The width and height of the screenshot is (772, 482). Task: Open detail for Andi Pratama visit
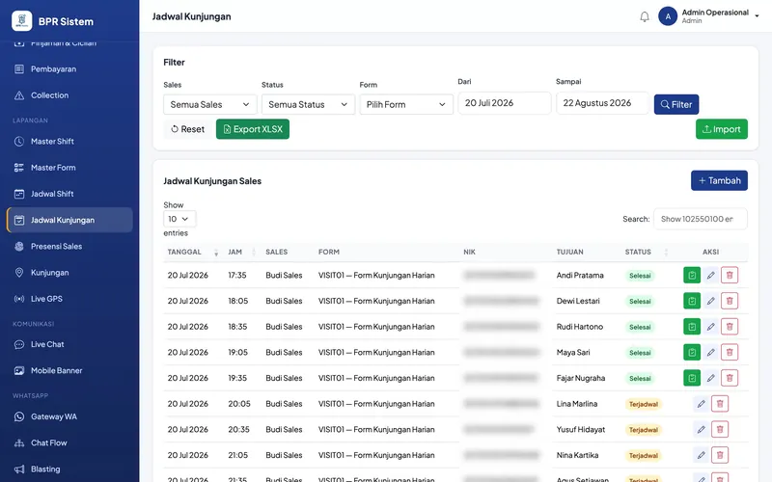692,275
